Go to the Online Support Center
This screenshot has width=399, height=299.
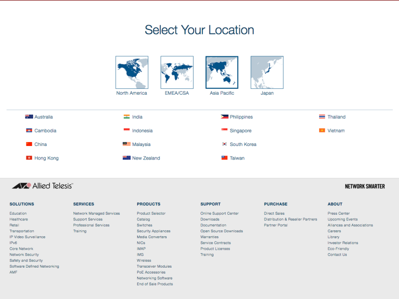219,213
